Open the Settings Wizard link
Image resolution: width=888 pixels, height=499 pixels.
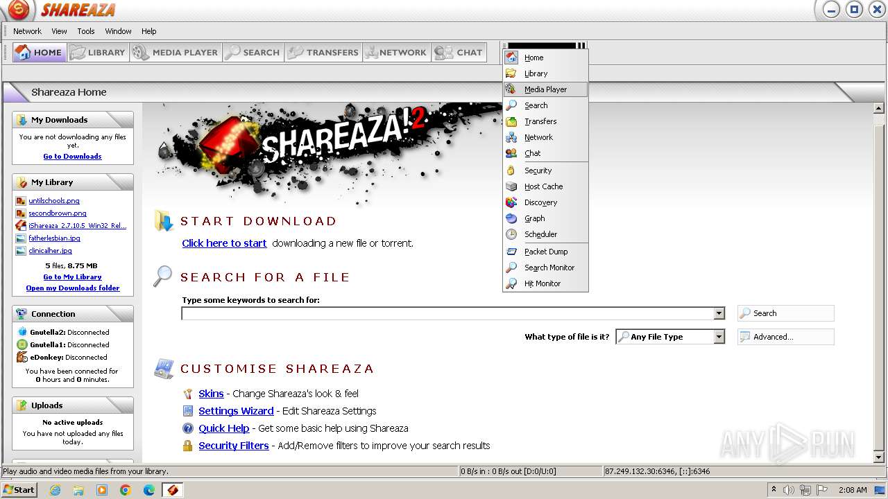point(236,411)
